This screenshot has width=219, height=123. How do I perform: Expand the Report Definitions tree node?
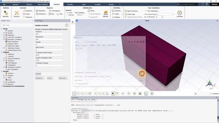(x=4, y=58)
